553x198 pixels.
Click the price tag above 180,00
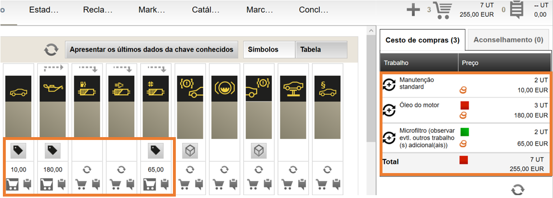coord(52,151)
